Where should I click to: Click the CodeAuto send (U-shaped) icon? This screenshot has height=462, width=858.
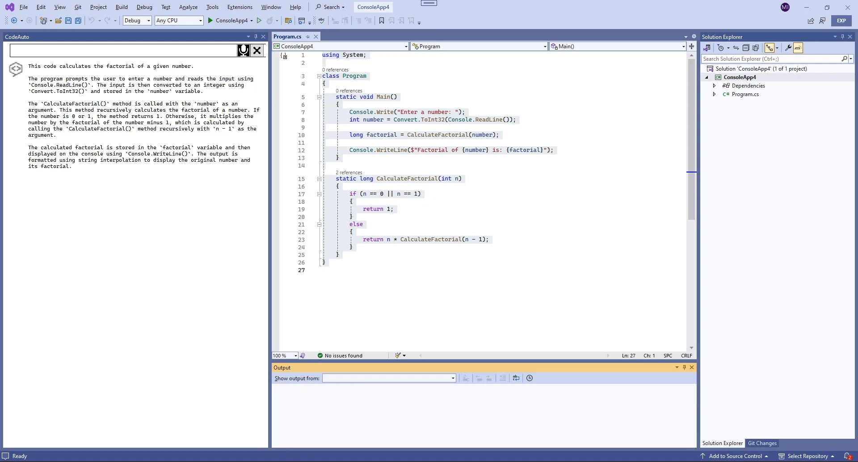pos(244,50)
